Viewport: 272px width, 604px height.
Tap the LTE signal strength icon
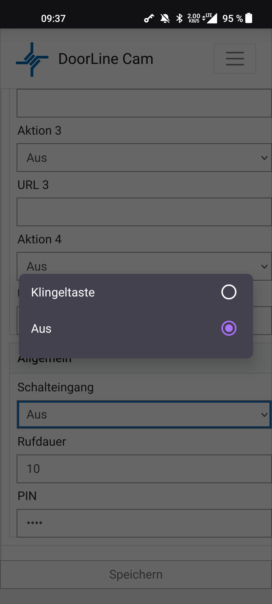pos(210,18)
